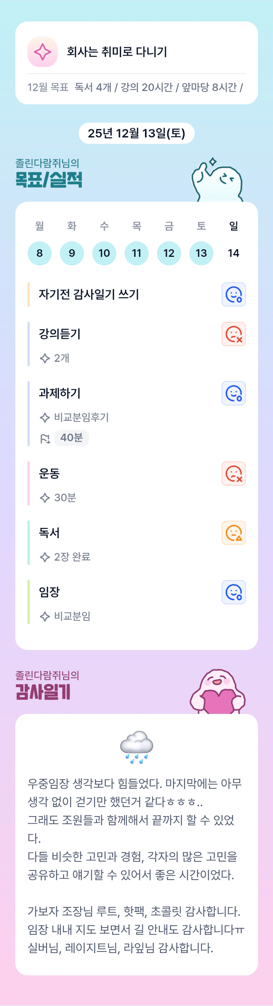Select Wednesday 10 in the week row

[104, 253]
